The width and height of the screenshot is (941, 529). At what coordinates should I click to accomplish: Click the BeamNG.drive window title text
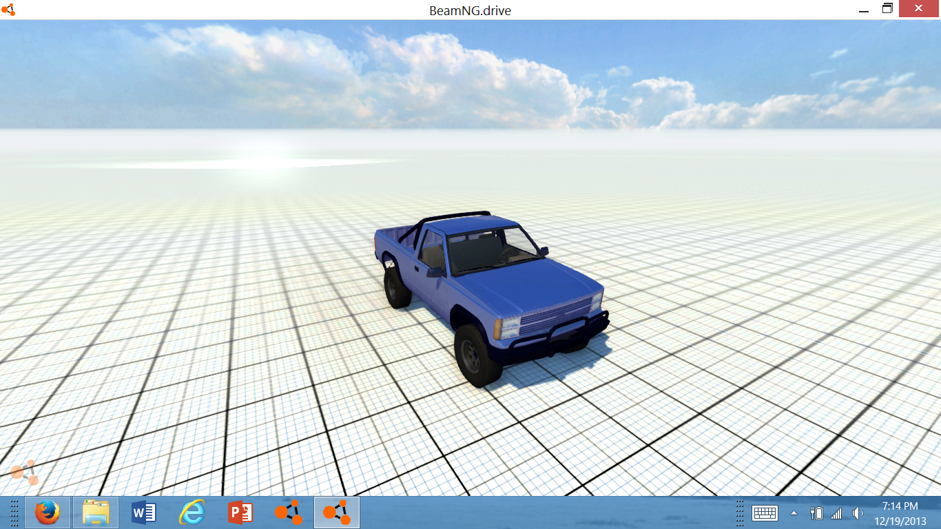(x=470, y=10)
